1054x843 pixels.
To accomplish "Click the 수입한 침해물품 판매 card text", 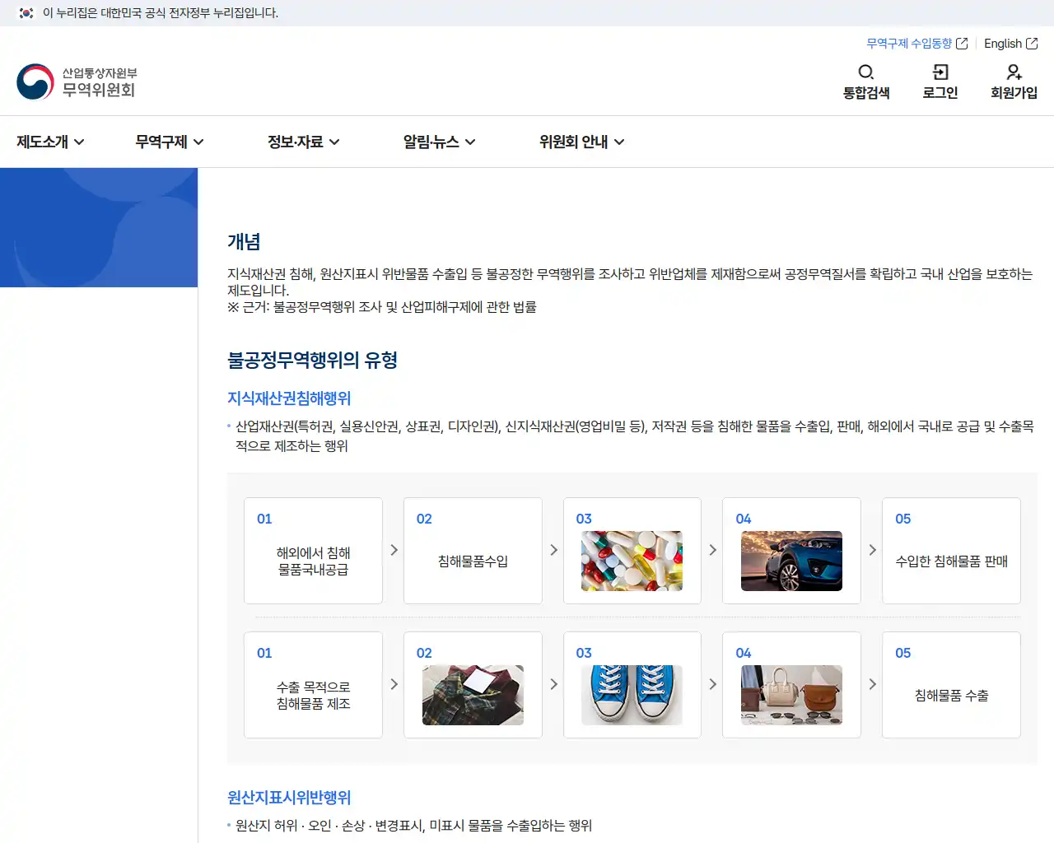I will [x=951, y=561].
